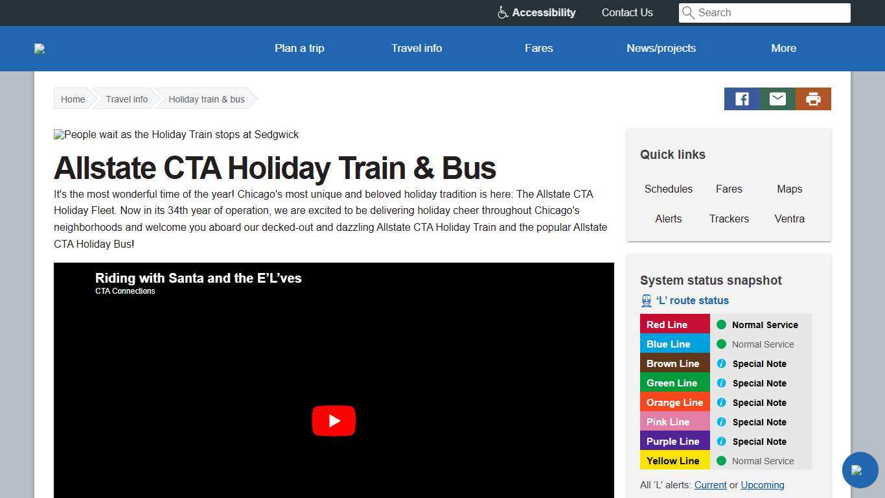This screenshot has height=498, width=885.
Task: Open the More dropdown menu
Action: 783,48
